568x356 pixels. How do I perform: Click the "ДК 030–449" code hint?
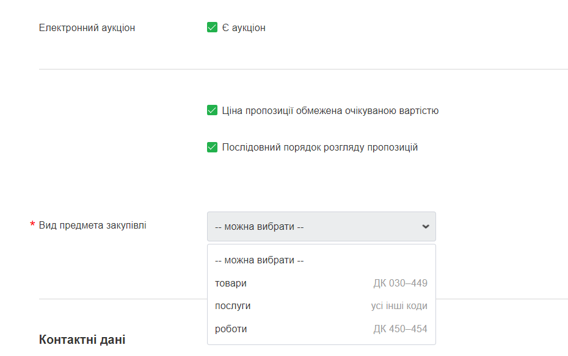[400, 283]
